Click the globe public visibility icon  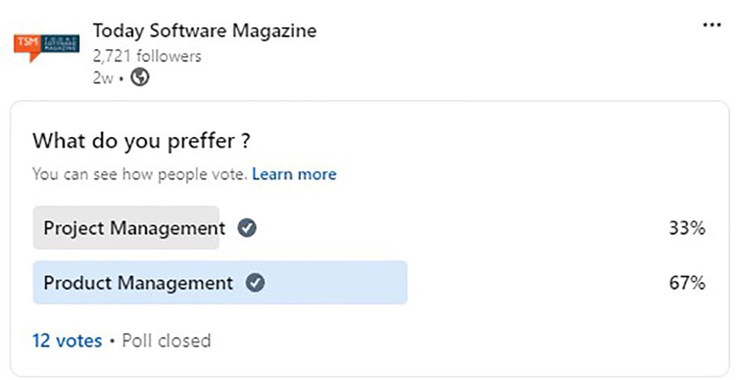click(x=141, y=78)
